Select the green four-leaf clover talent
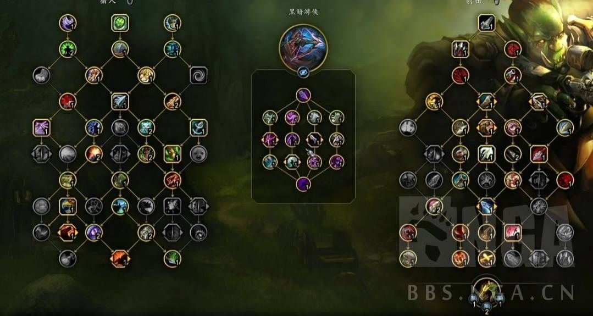Viewport: 593px width, 316px height. [x=120, y=23]
